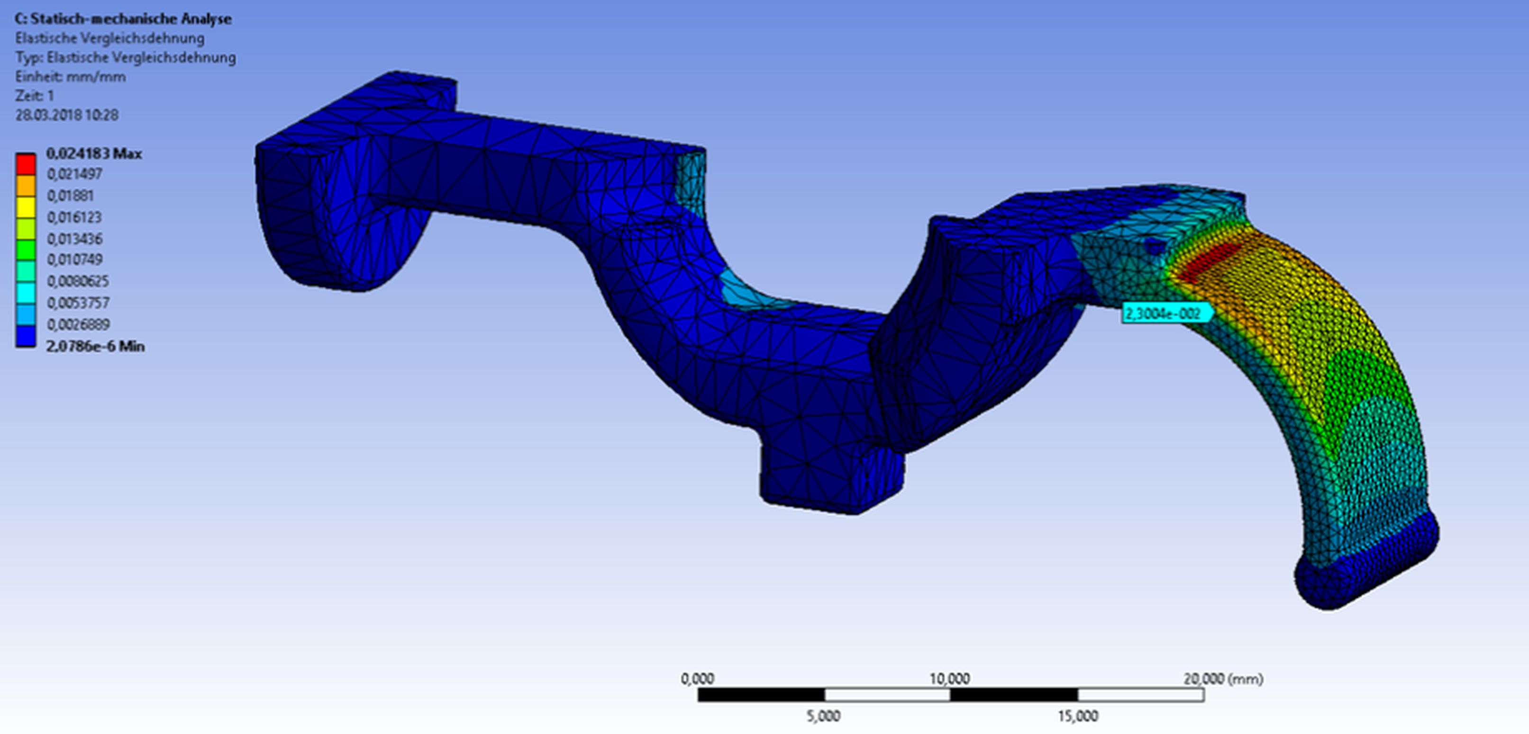This screenshot has width=1529, height=734.
Task: Click the ruler label 0,000
Action: [x=697, y=679]
